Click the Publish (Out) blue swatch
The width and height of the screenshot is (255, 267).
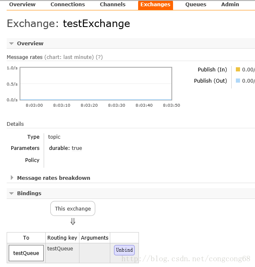click(x=238, y=81)
